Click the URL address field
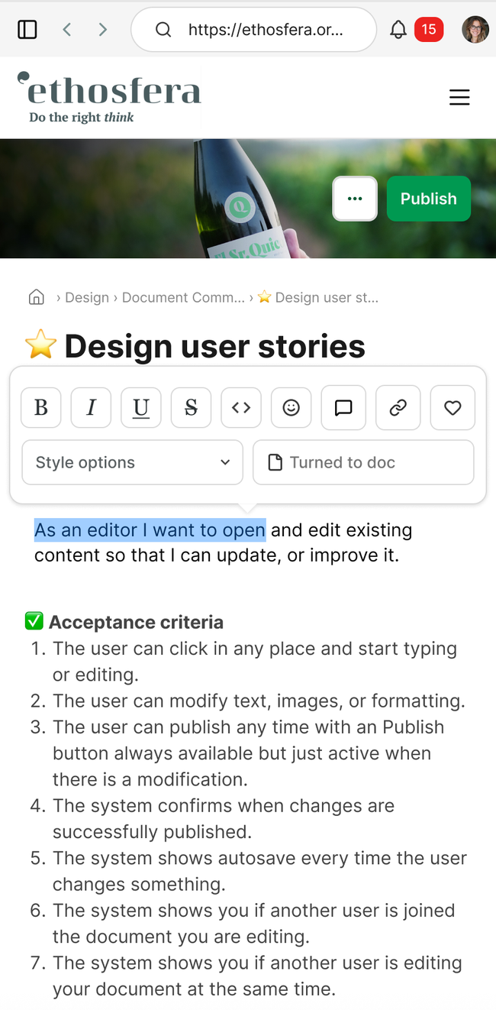Screen dimensions: 496x1010 254,30
